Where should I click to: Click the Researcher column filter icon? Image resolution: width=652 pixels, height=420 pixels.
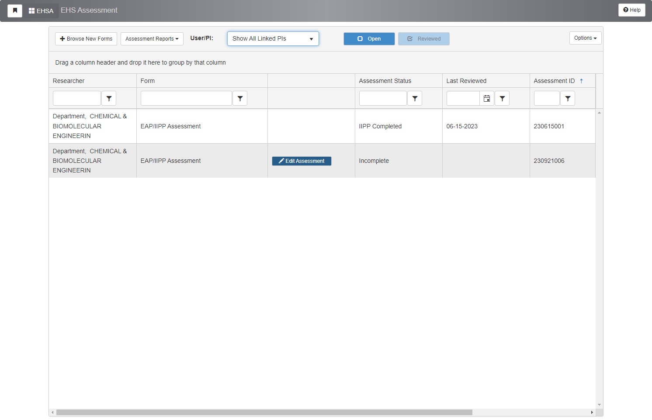point(109,99)
